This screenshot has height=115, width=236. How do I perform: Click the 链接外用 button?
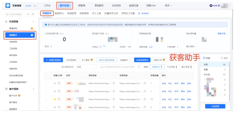(160, 60)
